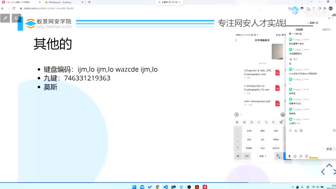Click the 英 input method indicator
The height and width of the screenshot is (189, 336).
[308, 187]
